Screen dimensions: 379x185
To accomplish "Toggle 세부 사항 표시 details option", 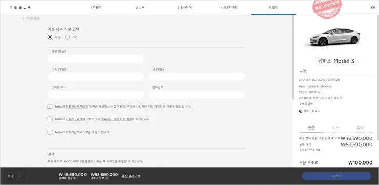I will (x=309, y=111).
